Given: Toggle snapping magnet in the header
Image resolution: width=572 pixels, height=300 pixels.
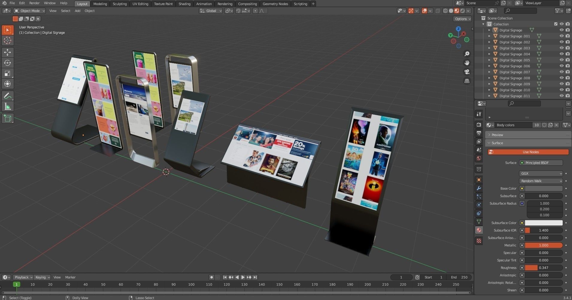Looking at the screenshot, I should (238, 11).
